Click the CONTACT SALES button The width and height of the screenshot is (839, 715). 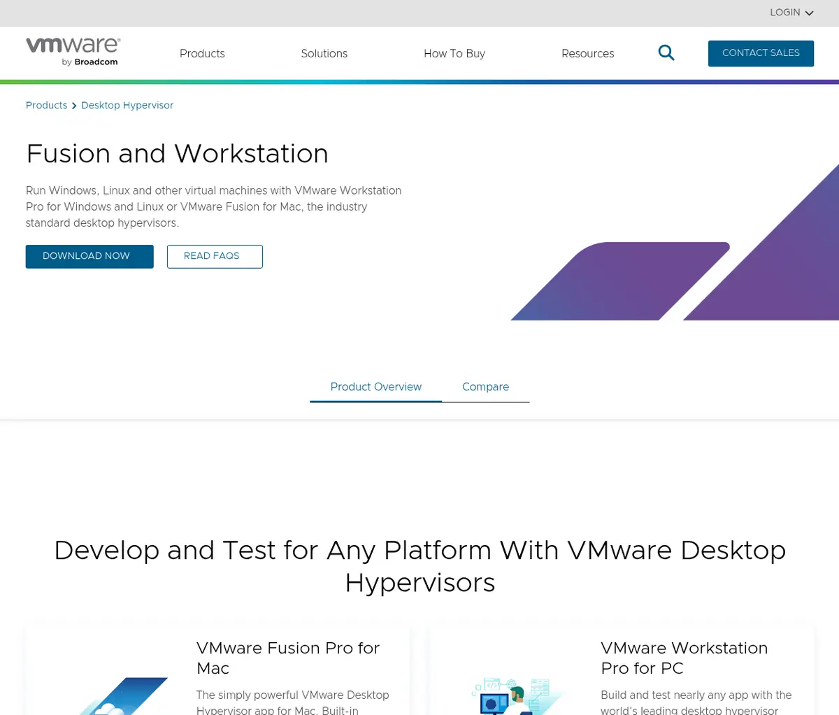point(761,53)
